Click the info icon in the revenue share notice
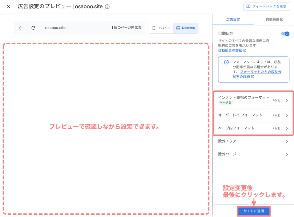The height and width of the screenshot is (217, 294). pos(226,62)
